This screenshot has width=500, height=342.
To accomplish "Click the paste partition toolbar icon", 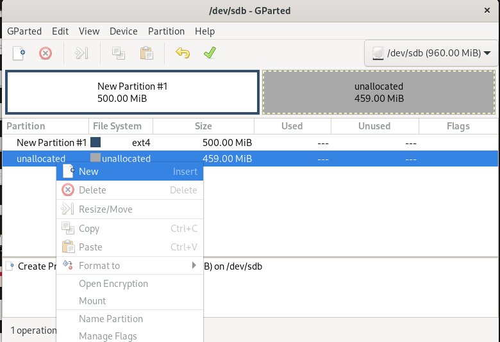I will 147,53.
